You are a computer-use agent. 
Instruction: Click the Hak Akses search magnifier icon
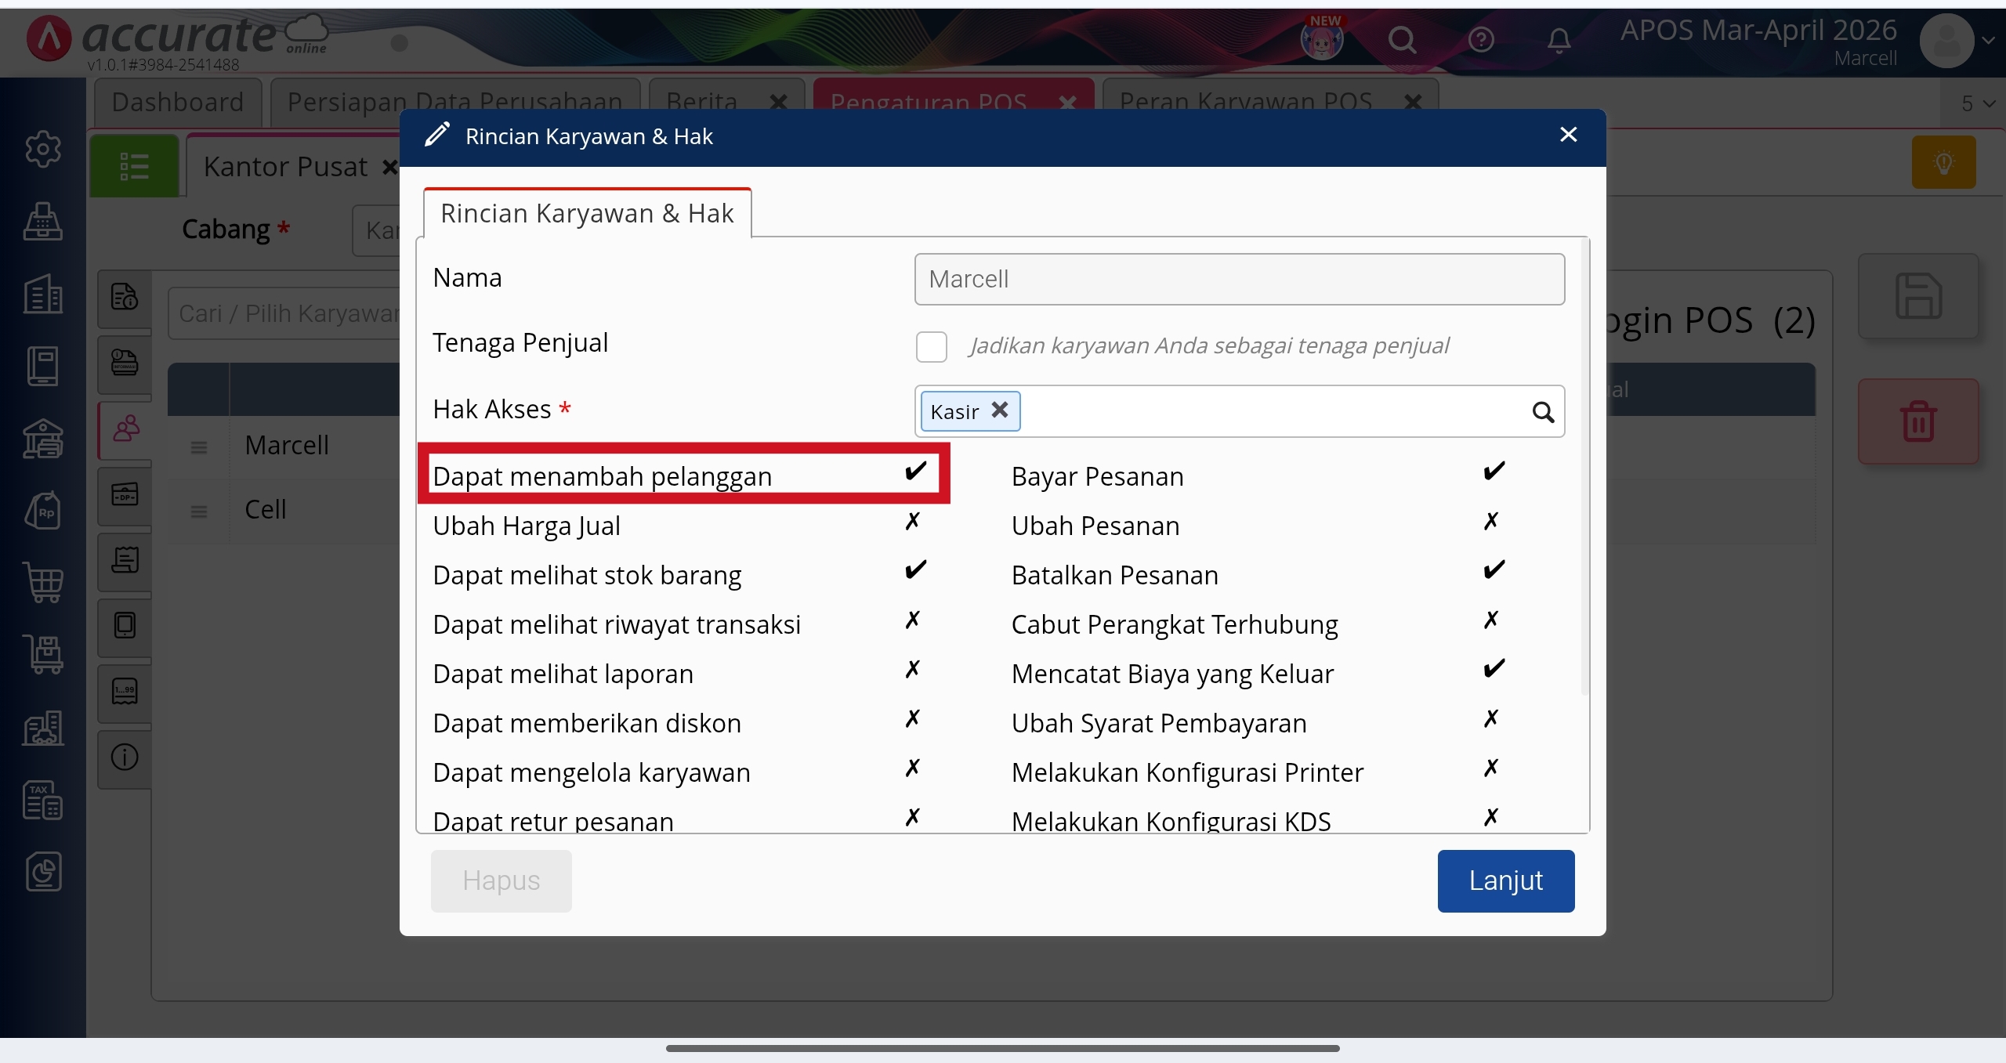[x=1543, y=412]
